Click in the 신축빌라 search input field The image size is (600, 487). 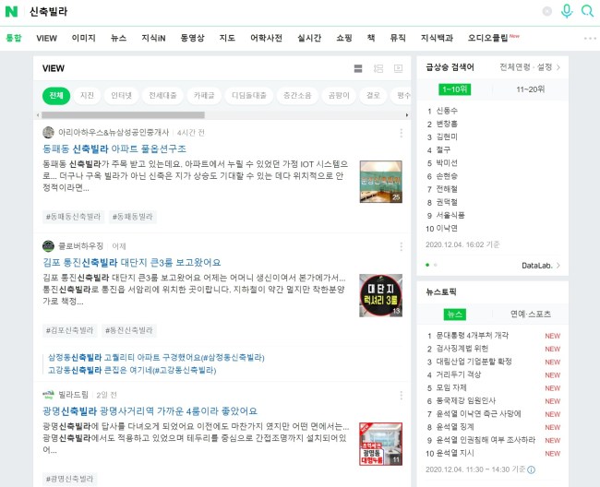(x=283, y=11)
